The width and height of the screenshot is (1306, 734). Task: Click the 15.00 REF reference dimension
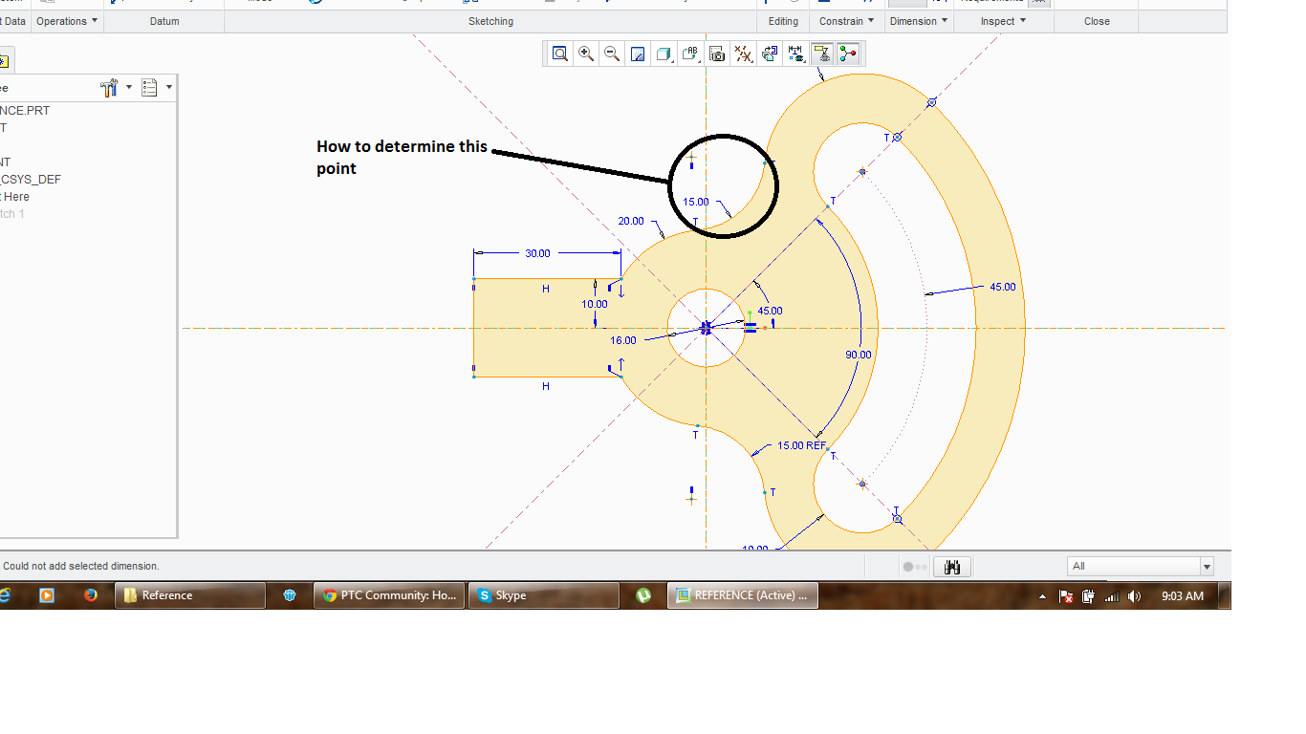[x=801, y=445]
